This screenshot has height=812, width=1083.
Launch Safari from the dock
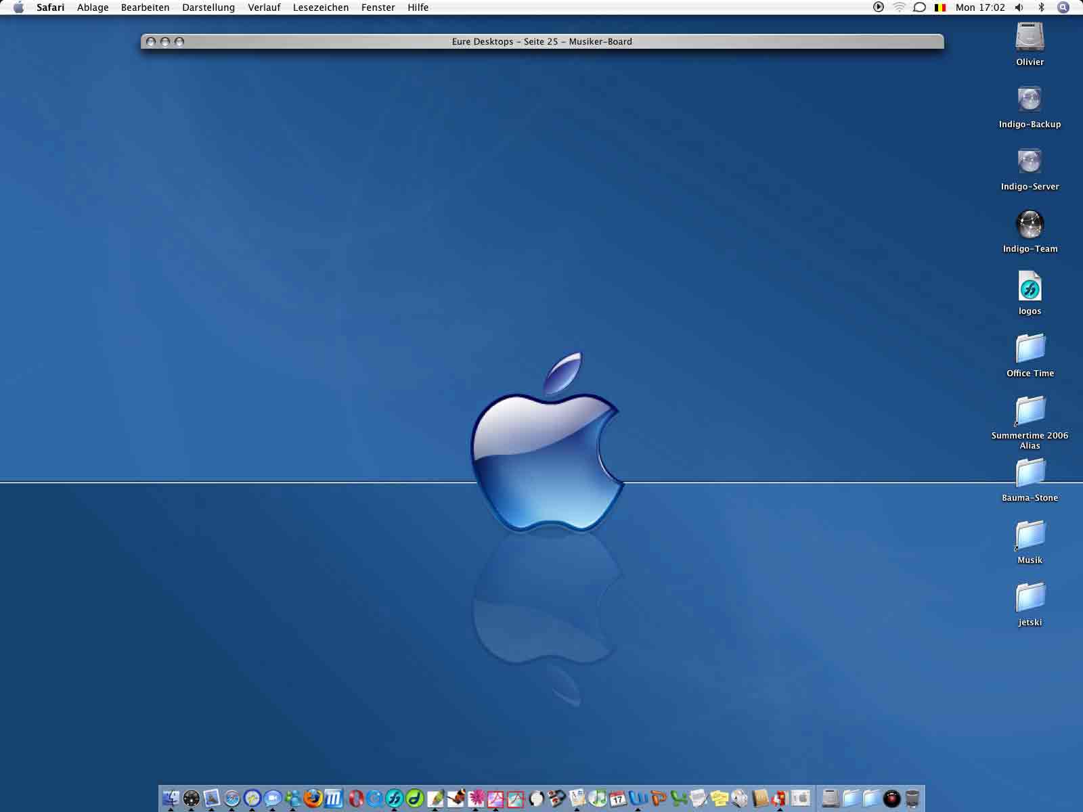232,798
